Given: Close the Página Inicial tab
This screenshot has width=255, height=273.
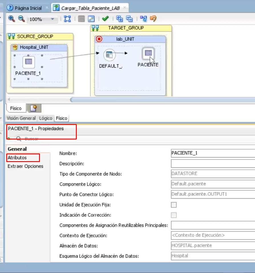Looking at the screenshot, I should coord(47,7).
